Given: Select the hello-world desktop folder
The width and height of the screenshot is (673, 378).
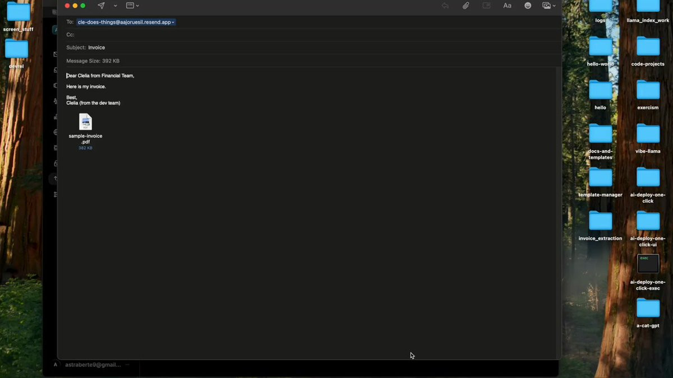Looking at the screenshot, I should click(x=600, y=46).
